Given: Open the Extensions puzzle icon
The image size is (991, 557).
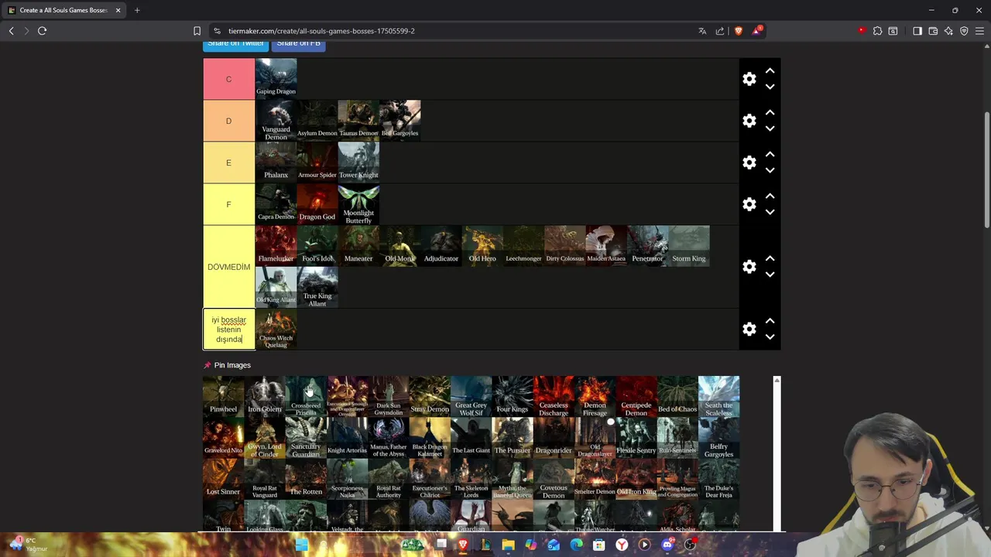Looking at the screenshot, I should click(x=877, y=31).
